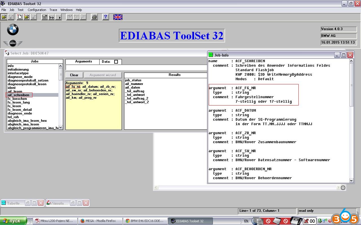Click Job-Info scrollbar up arrow
Screen dimensions: 361x225
(351, 61)
